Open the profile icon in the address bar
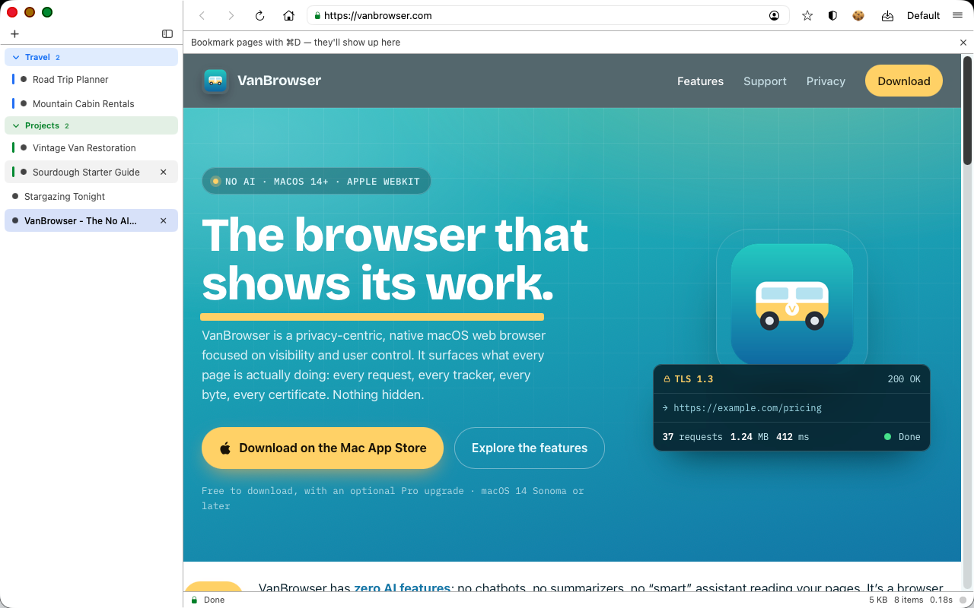This screenshot has width=974, height=608. (x=775, y=15)
